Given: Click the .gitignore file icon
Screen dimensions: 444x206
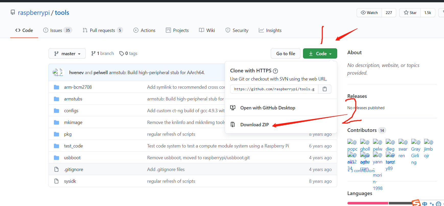Looking at the screenshot, I should click(56, 169).
